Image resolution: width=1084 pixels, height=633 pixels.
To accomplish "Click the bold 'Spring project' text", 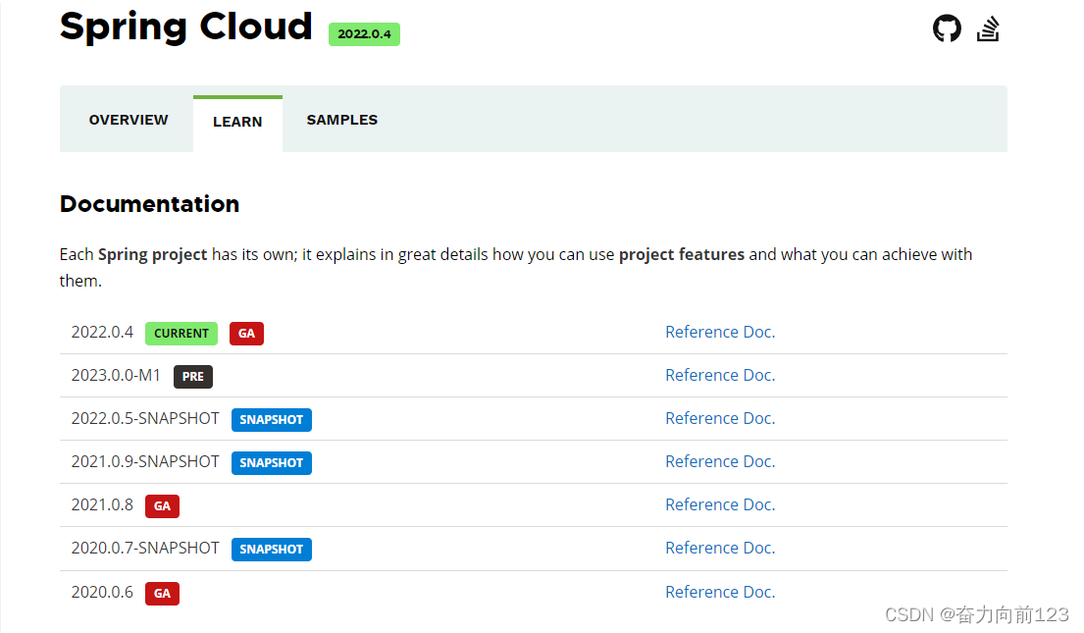I will [x=153, y=254].
